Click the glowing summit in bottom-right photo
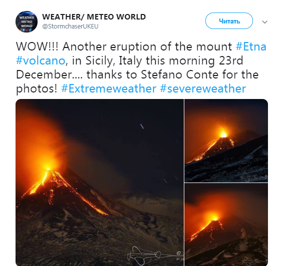 215,217
